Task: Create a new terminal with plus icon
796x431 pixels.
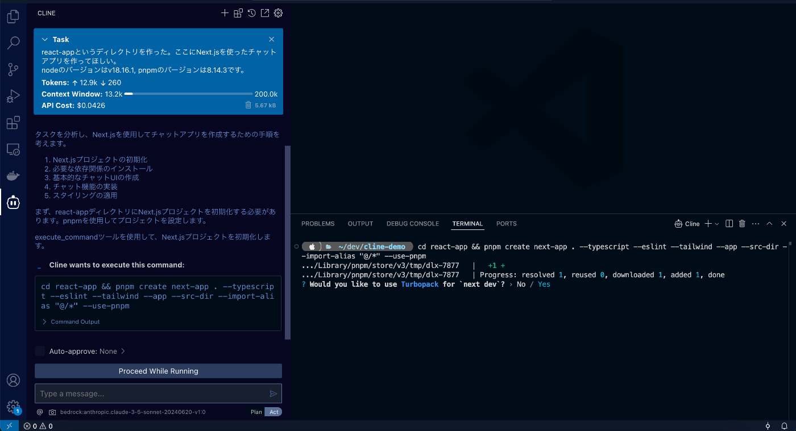Action: tap(708, 224)
